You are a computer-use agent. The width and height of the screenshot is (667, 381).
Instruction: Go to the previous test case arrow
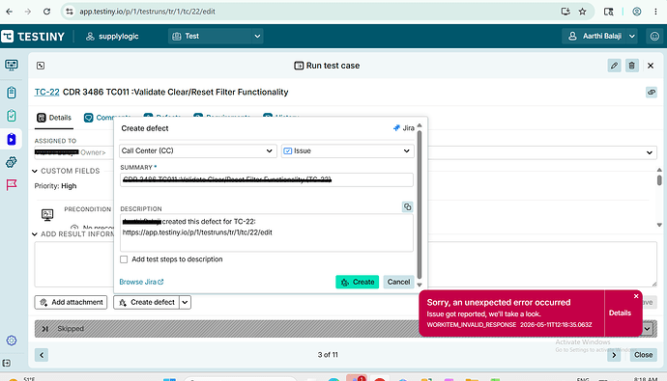pyautogui.click(x=42, y=355)
